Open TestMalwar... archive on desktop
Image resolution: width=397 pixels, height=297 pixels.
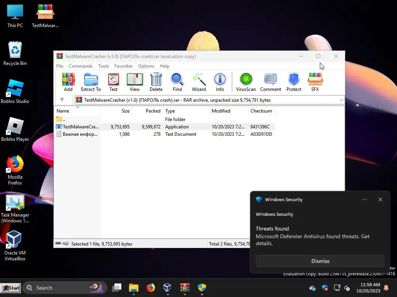point(45,15)
